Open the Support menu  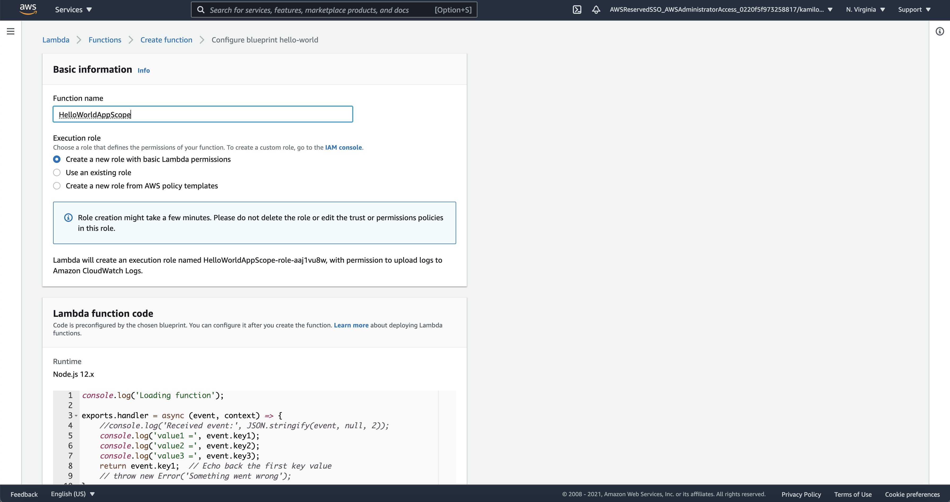[x=914, y=10]
